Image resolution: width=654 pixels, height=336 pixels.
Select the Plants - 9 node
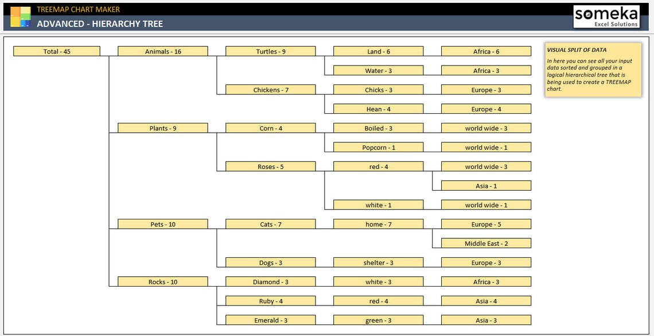click(163, 128)
